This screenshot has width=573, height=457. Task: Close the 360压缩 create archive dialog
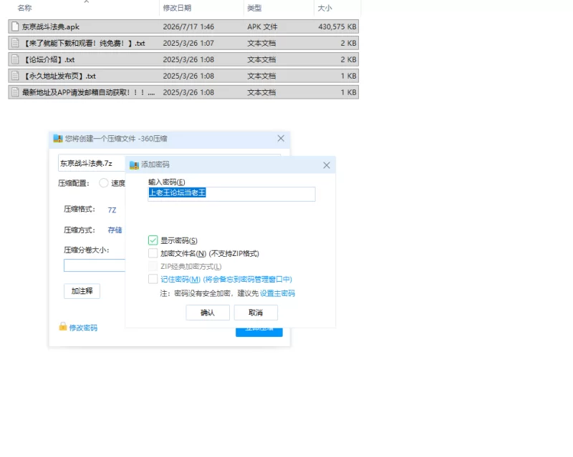pos(281,138)
